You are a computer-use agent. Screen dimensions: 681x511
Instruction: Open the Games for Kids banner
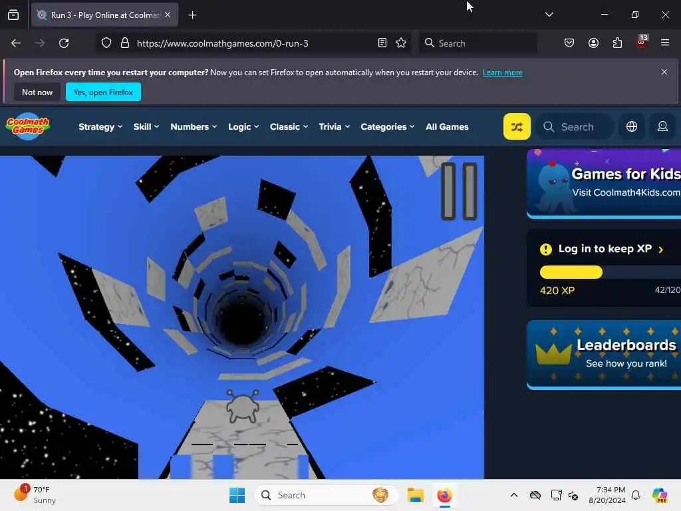(604, 183)
